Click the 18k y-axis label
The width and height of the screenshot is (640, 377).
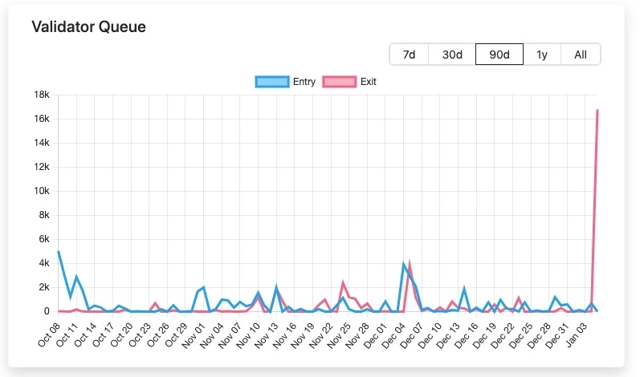coord(40,95)
